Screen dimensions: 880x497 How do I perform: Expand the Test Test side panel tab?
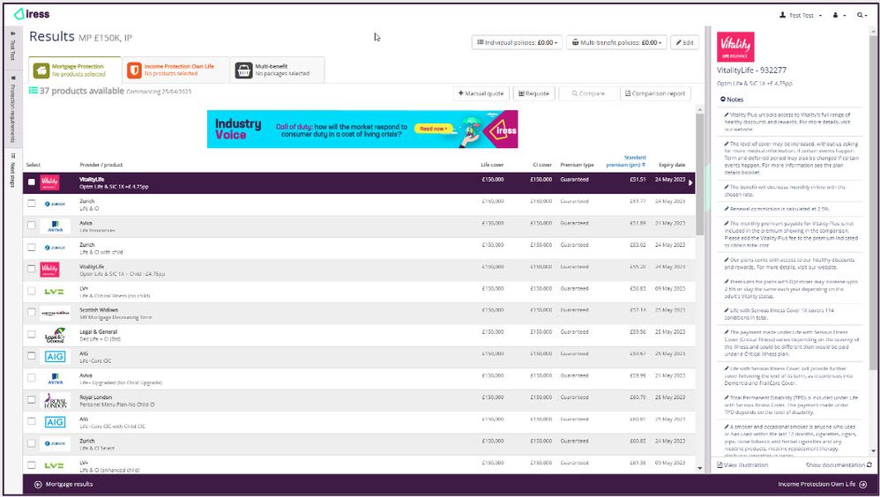pyautogui.click(x=12, y=46)
